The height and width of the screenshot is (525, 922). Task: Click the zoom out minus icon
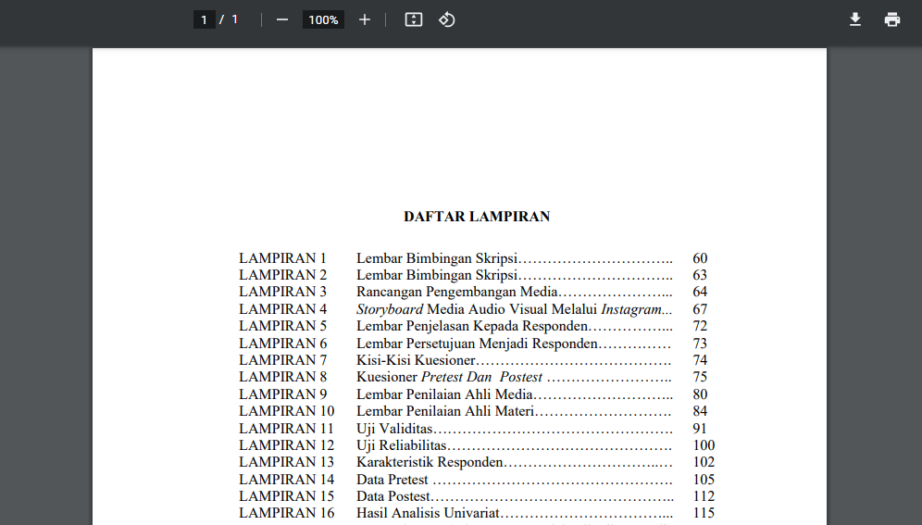pyautogui.click(x=282, y=19)
